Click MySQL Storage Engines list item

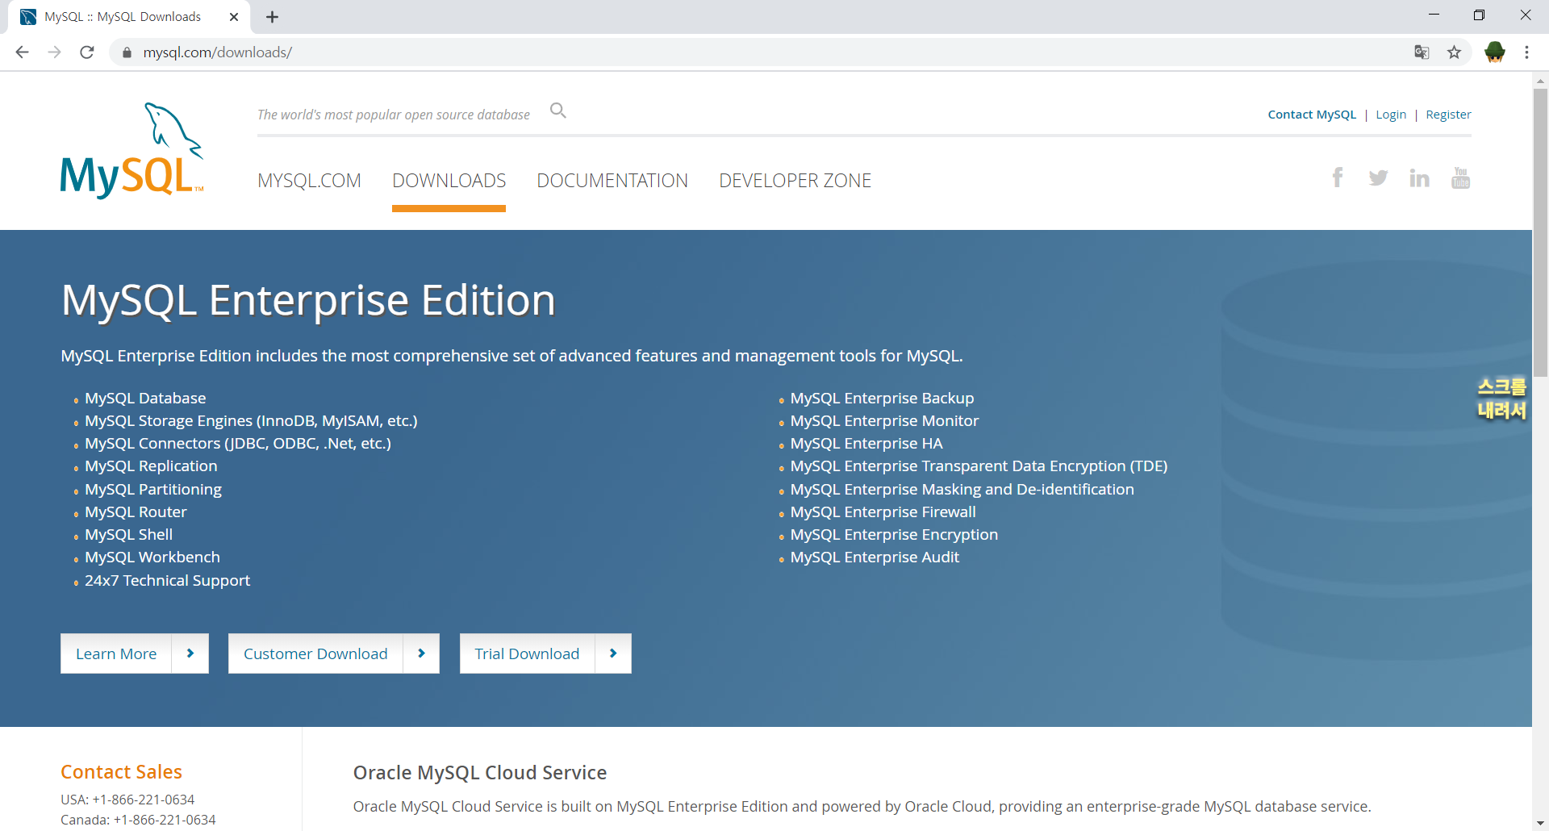click(x=251, y=420)
